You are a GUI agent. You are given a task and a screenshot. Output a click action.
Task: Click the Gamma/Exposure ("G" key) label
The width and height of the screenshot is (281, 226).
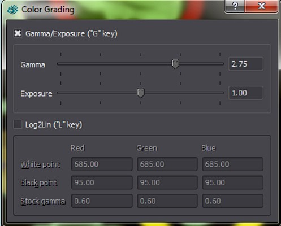point(71,34)
